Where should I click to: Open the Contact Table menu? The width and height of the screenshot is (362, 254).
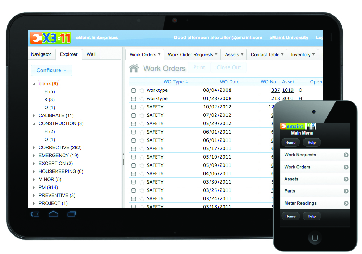pyautogui.click(x=267, y=54)
